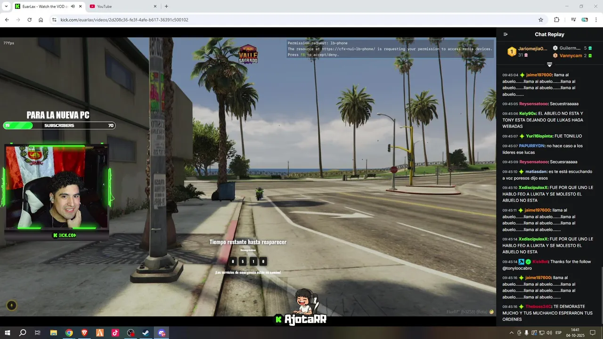Click username Yuri16lopinta in chat
Image resolution: width=603 pixels, height=339 pixels.
(x=539, y=136)
